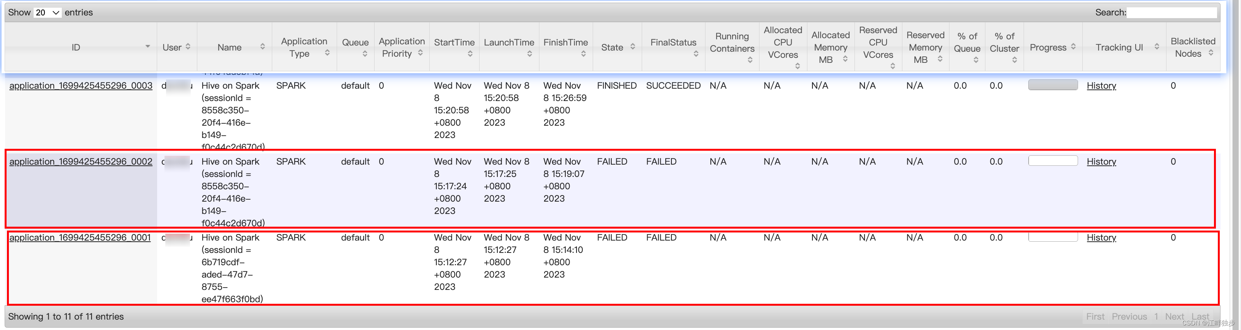
Task: Sort by % of Queue sort icon
Action: pyautogui.click(x=976, y=60)
